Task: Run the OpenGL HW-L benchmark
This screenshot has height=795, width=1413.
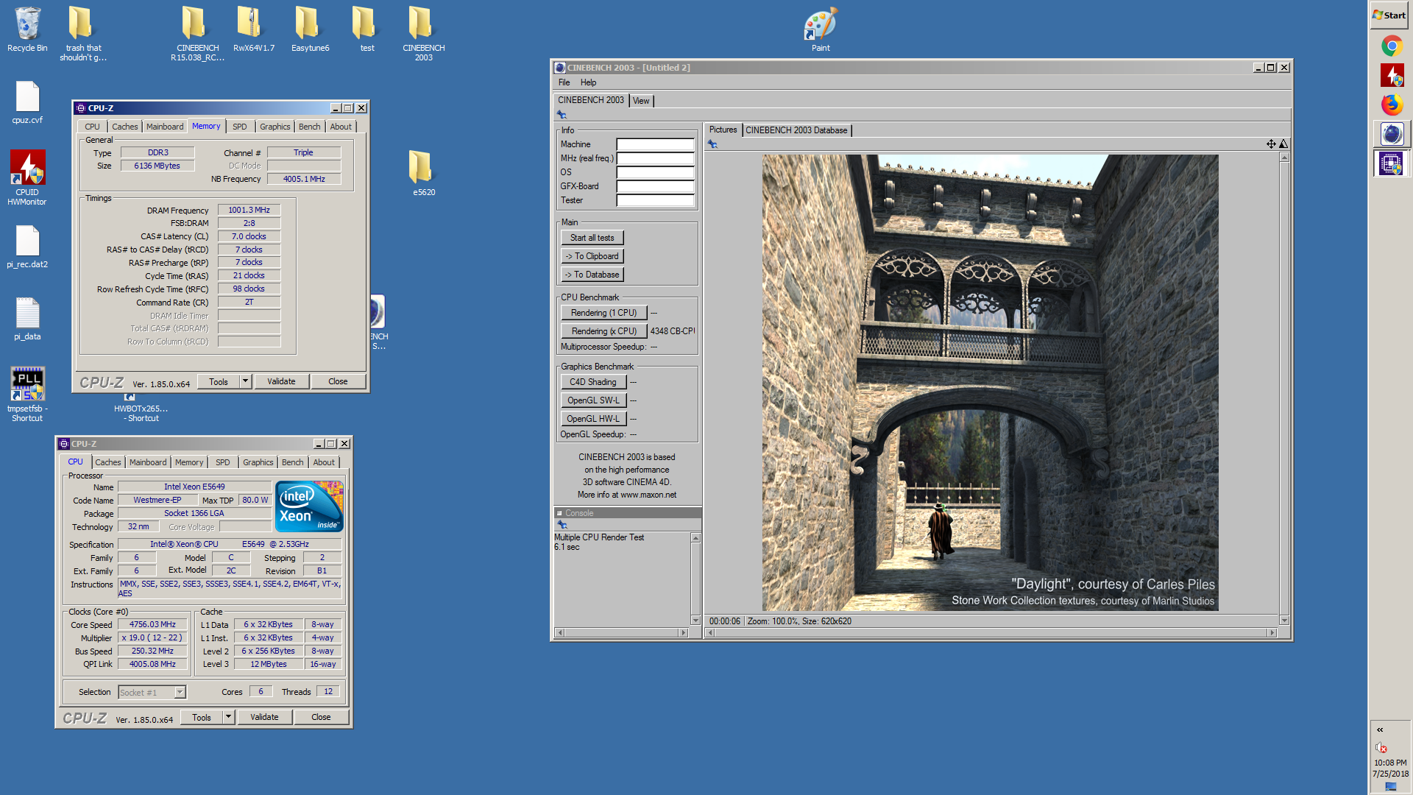Action: pos(593,419)
